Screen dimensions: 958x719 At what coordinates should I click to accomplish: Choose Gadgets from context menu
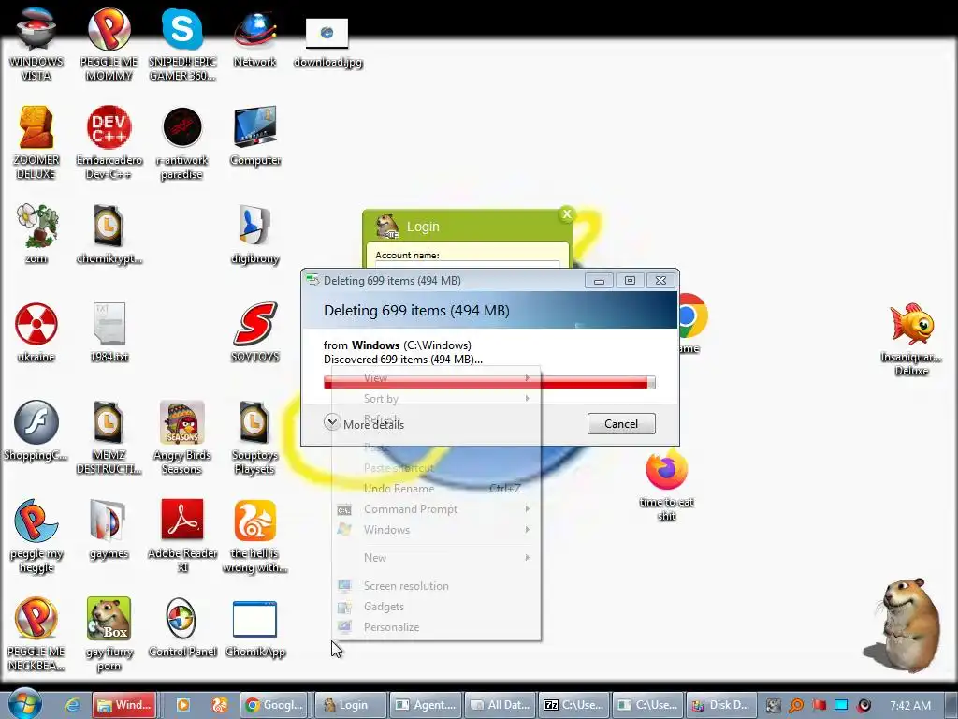pos(436,607)
